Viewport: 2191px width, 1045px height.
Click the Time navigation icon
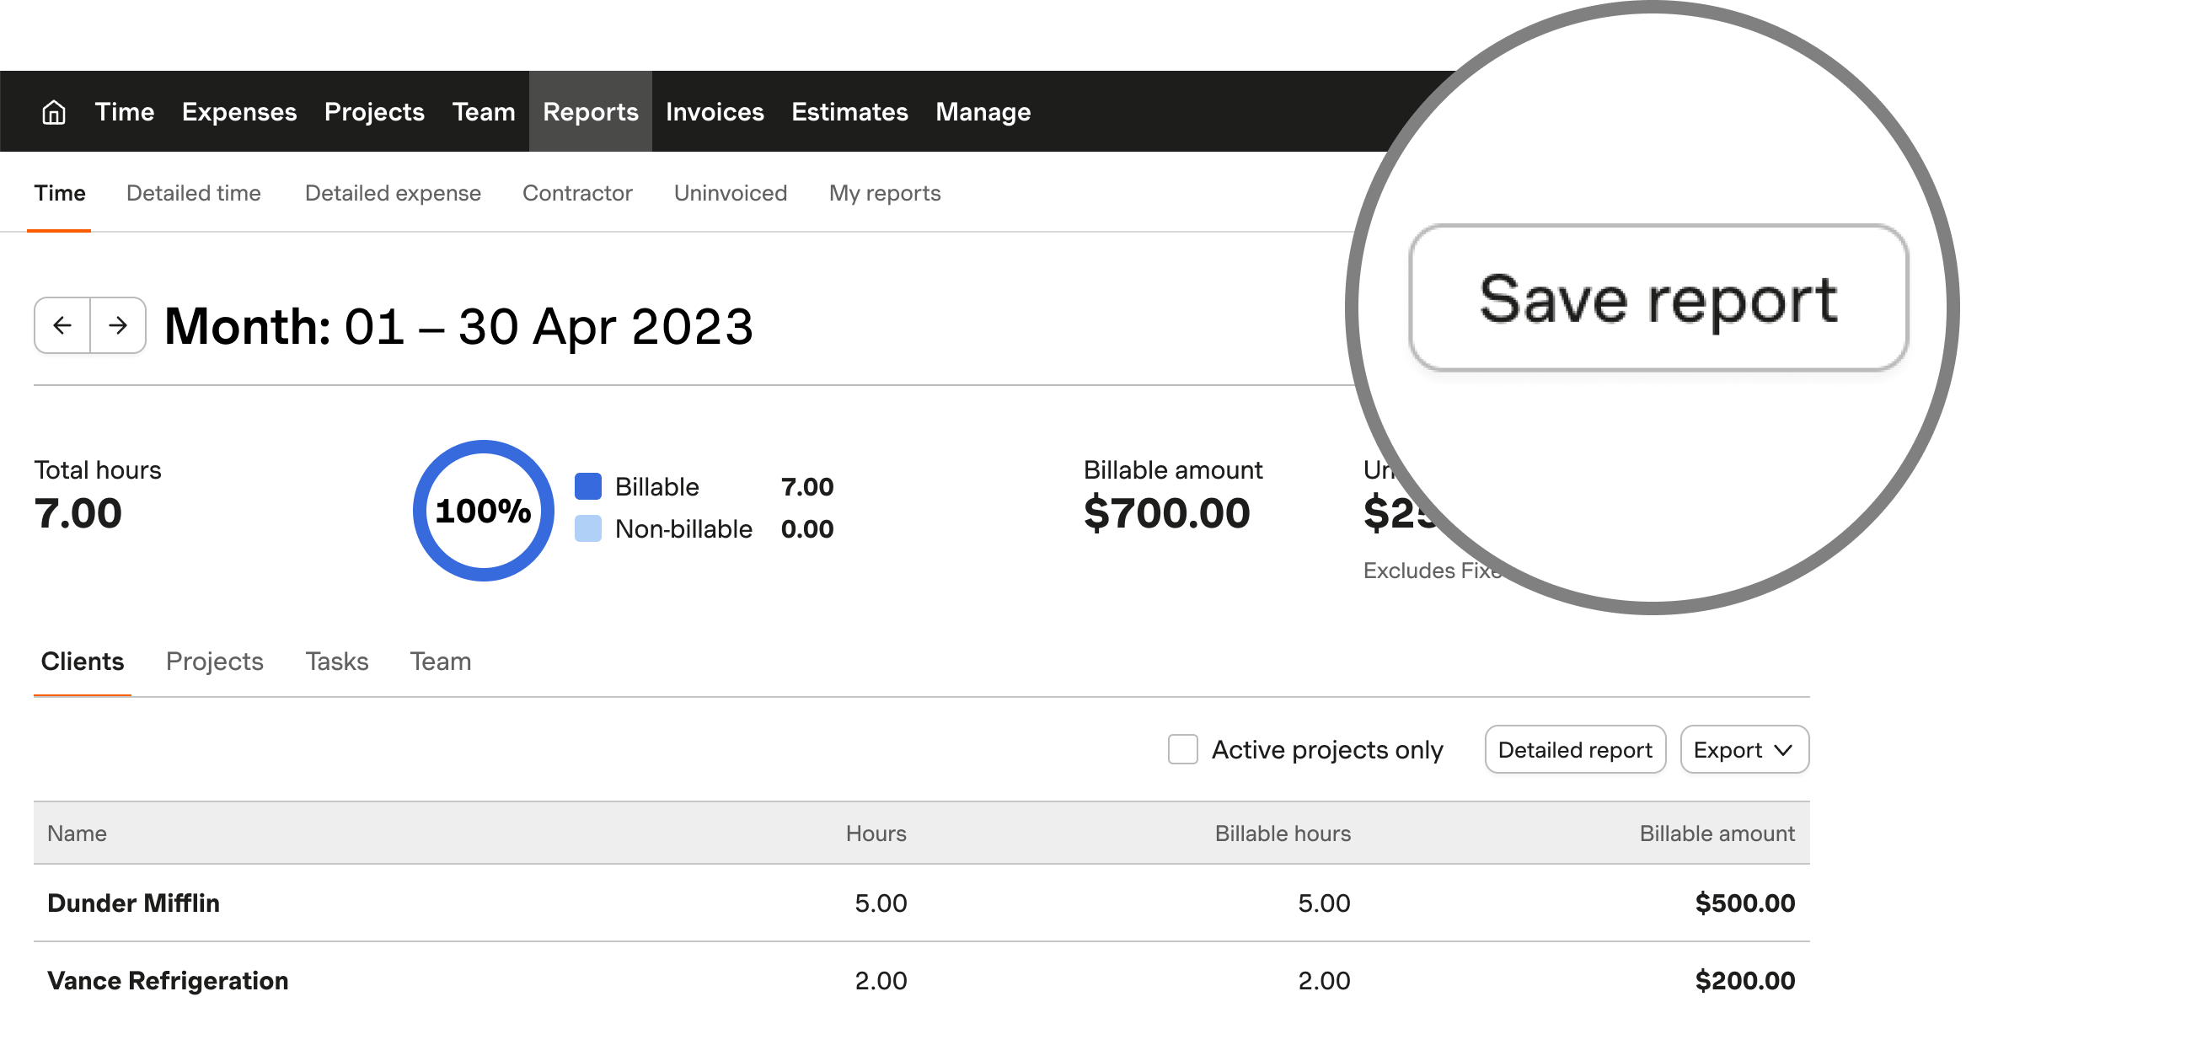click(x=125, y=112)
